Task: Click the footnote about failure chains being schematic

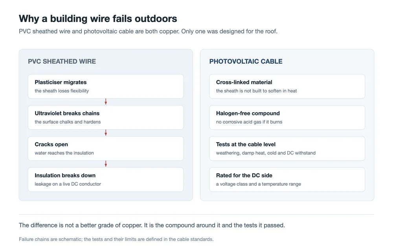Action: pos(116,239)
